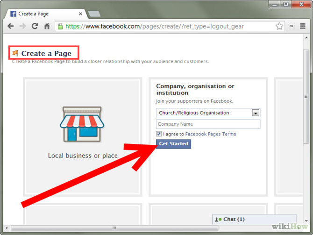Click the Local business or place label
The height and width of the screenshot is (235, 313).
point(83,156)
